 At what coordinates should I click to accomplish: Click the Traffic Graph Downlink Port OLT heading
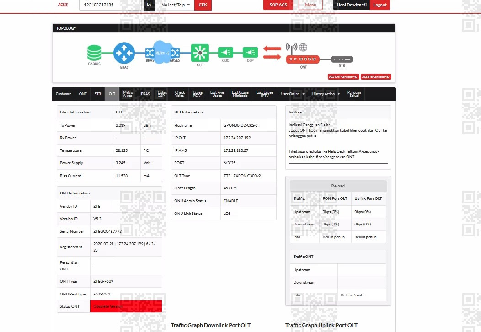click(211, 325)
